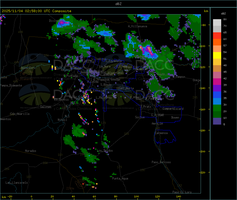Click the Los_Toldos label
This screenshot has height=200, width=237.
click(x=105, y=151)
